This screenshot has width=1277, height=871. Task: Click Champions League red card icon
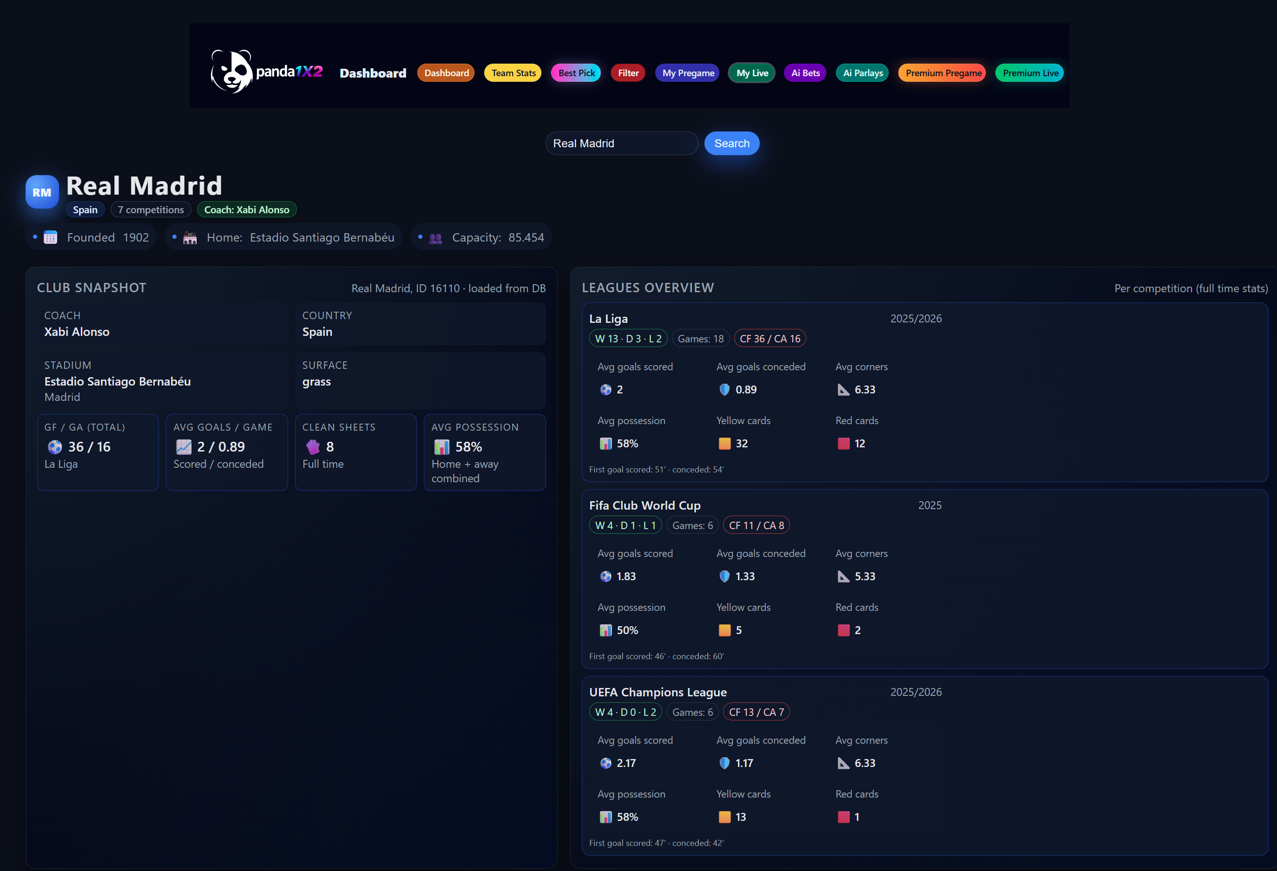[x=843, y=817]
